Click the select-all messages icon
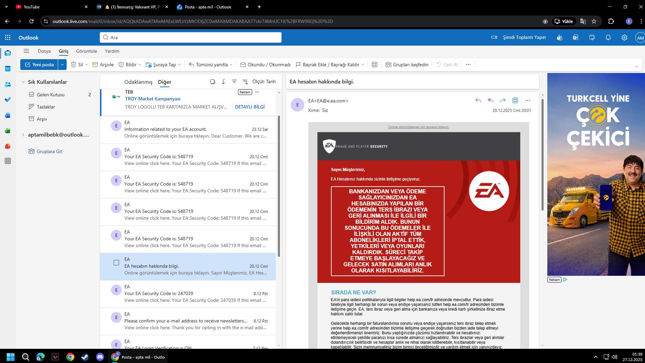 coord(213,82)
